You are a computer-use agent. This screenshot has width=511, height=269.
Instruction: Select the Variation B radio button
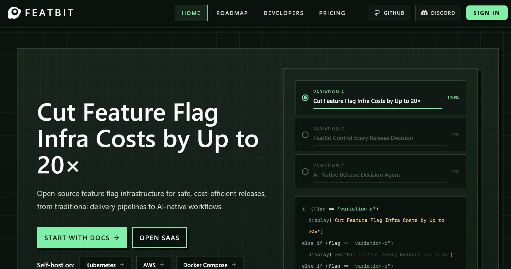[x=305, y=135]
